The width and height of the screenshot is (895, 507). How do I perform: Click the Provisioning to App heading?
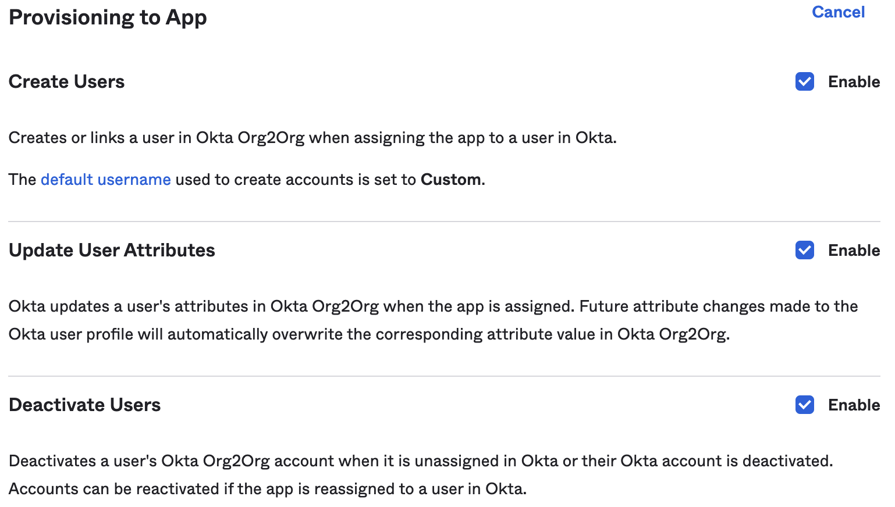pyautogui.click(x=108, y=17)
